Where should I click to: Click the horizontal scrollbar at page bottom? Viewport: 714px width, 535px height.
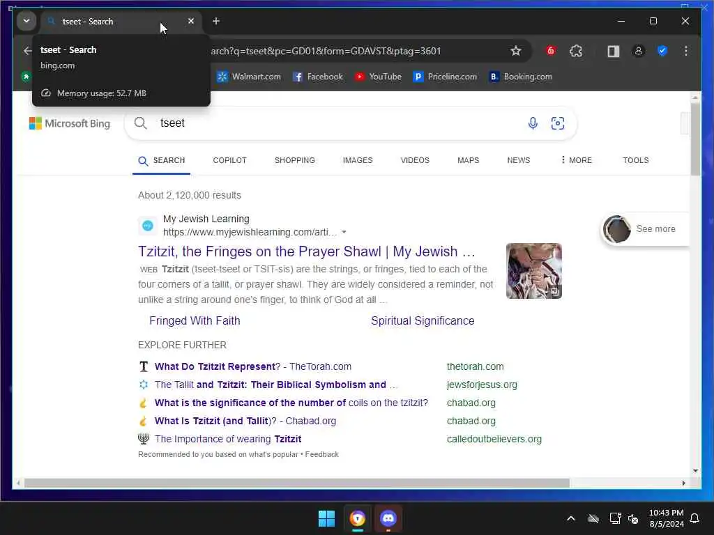(x=296, y=483)
